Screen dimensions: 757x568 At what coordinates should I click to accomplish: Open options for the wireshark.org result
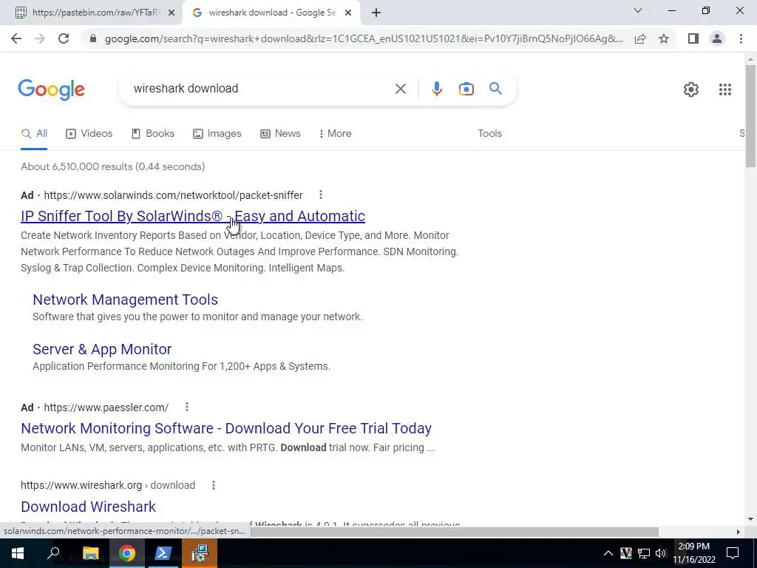point(214,485)
